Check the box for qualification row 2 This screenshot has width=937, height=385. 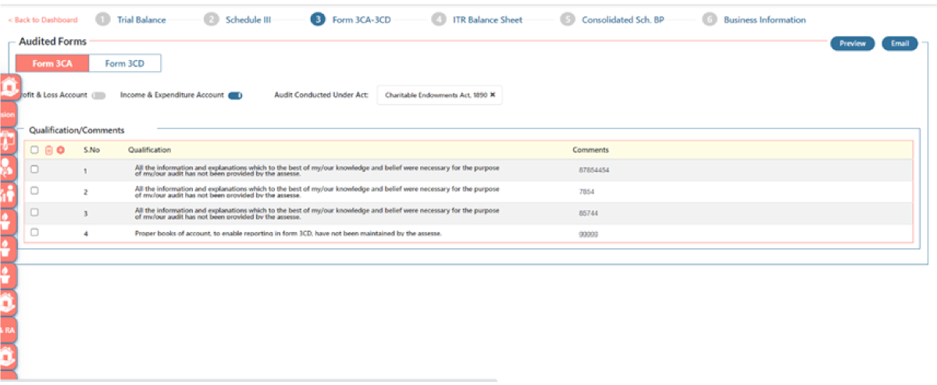pyautogui.click(x=34, y=190)
